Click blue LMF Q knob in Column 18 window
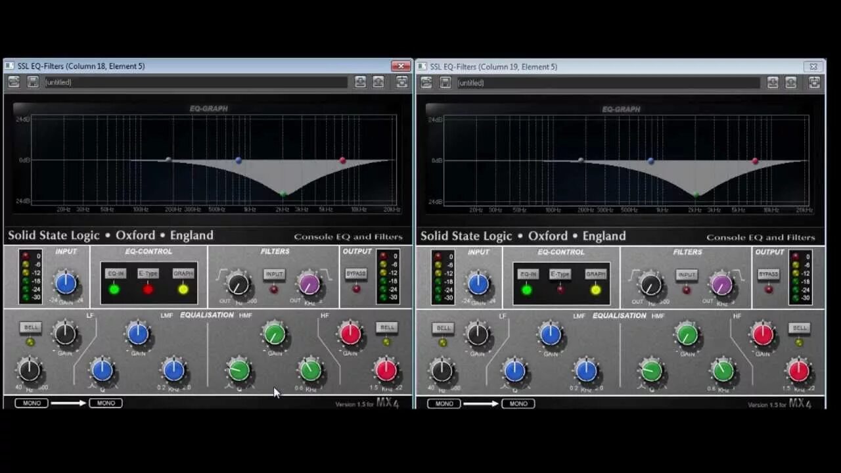 (x=102, y=371)
